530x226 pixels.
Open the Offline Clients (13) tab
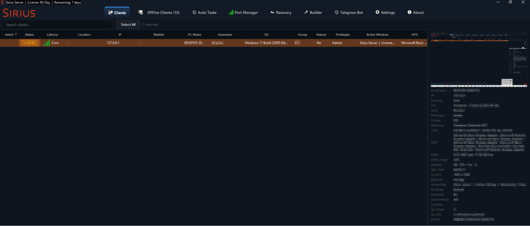tap(159, 12)
